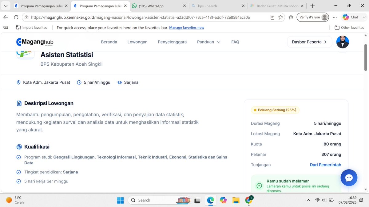The height and width of the screenshot is (207, 369).
Task: Open the Beranda menu item
Action: click(x=109, y=42)
